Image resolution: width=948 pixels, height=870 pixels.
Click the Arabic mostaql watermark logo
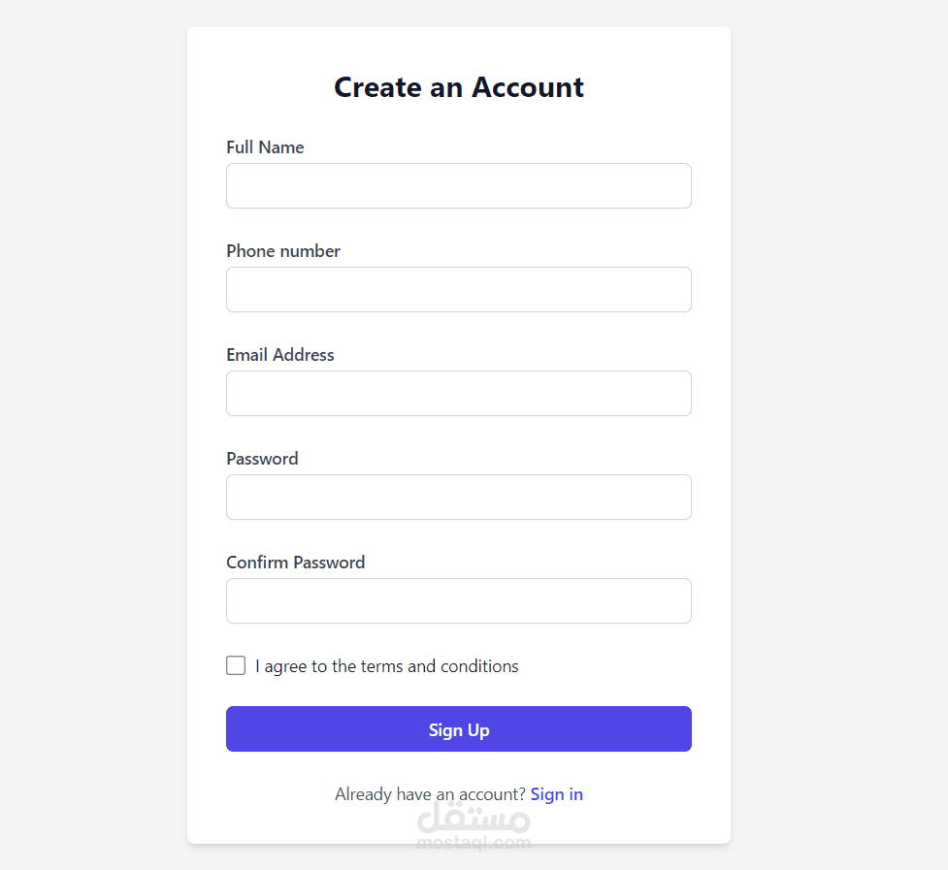click(x=474, y=818)
